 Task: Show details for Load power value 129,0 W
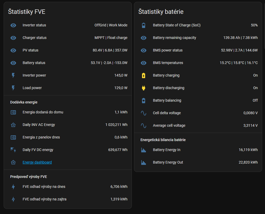[121, 88]
